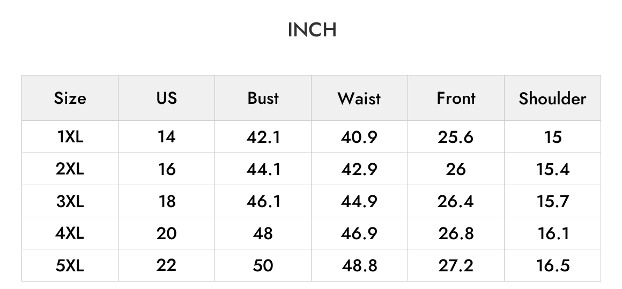Select the Size column header
This screenshot has width=622, height=289.
(70, 98)
